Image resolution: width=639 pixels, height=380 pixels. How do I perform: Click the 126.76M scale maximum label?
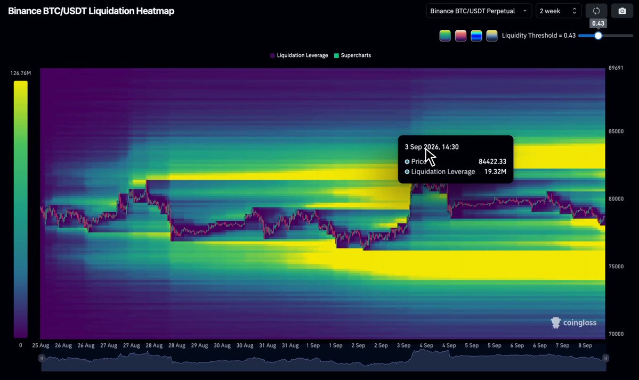[21, 73]
